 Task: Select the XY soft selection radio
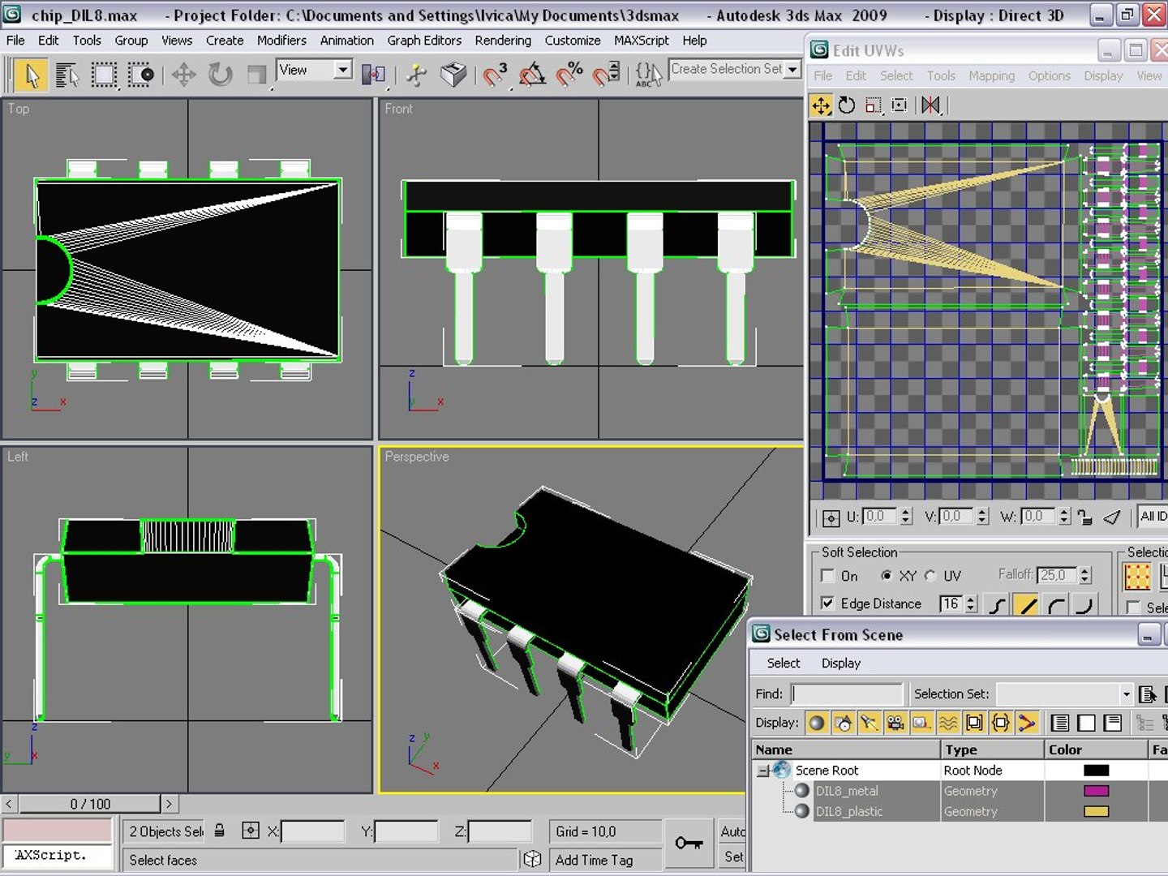887,576
